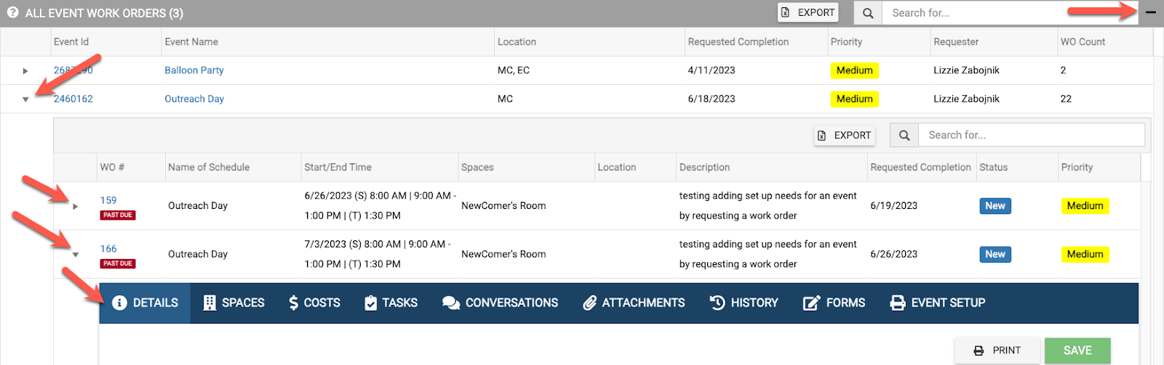The height and width of the screenshot is (365, 1164).
Task: Open the Balloon Party event link
Action: [194, 70]
